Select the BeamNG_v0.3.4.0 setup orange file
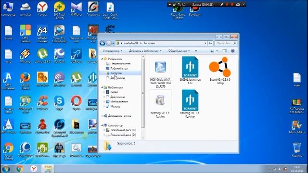Screen dimensions: 308x173 (220, 71)
